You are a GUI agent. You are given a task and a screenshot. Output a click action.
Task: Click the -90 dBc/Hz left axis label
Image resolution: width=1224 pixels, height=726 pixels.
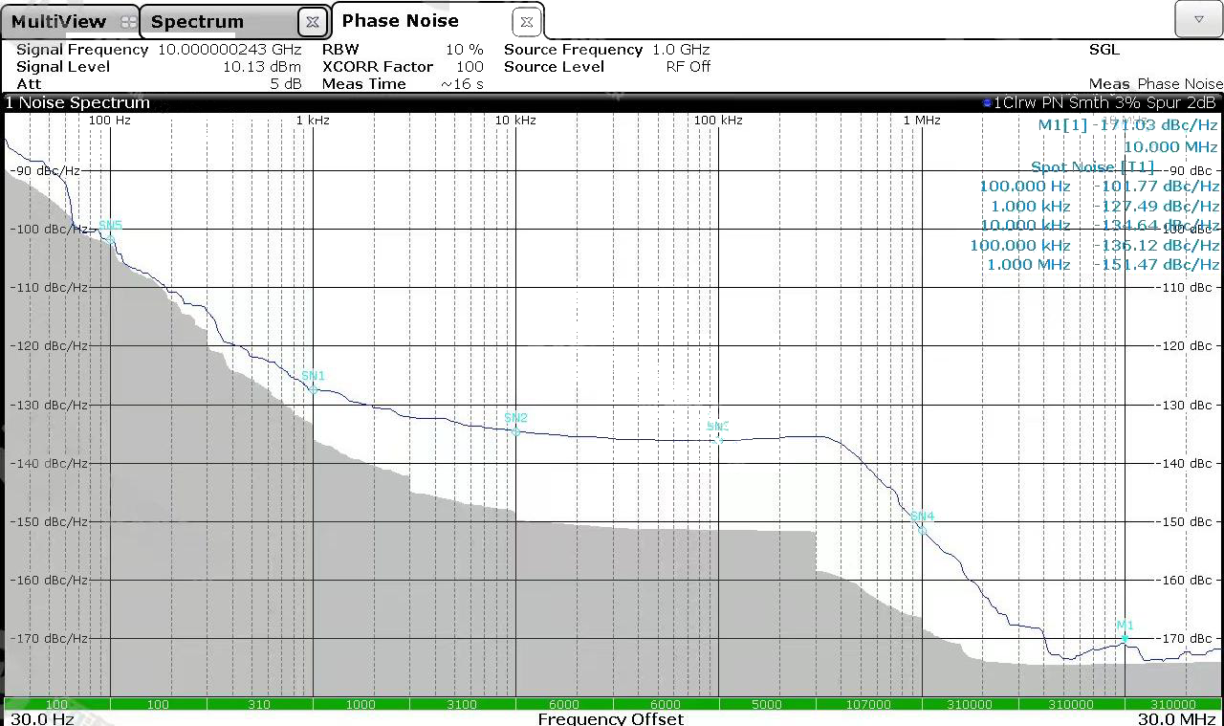(45, 170)
